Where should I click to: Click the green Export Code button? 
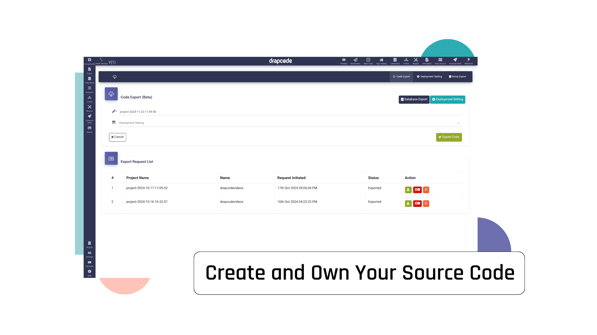[x=449, y=137]
